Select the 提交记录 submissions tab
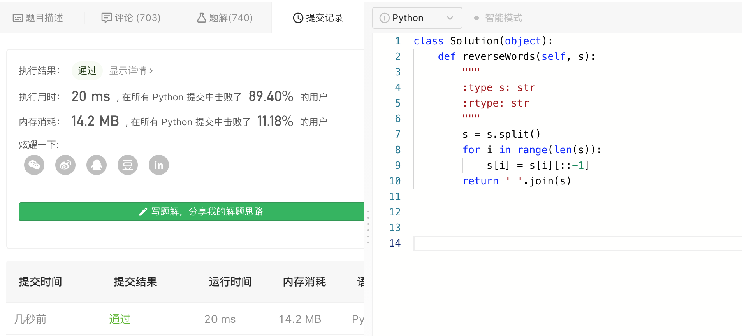Viewport: 742px width, 336px height. pyautogui.click(x=318, y=18)
